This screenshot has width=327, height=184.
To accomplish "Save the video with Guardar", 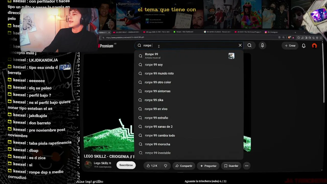I will click(x=231, y=166).
